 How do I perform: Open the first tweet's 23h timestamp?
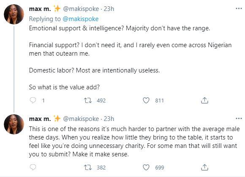109,9
